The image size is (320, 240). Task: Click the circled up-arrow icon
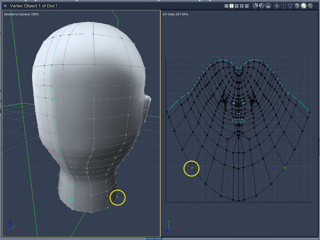tap(276, 6)
